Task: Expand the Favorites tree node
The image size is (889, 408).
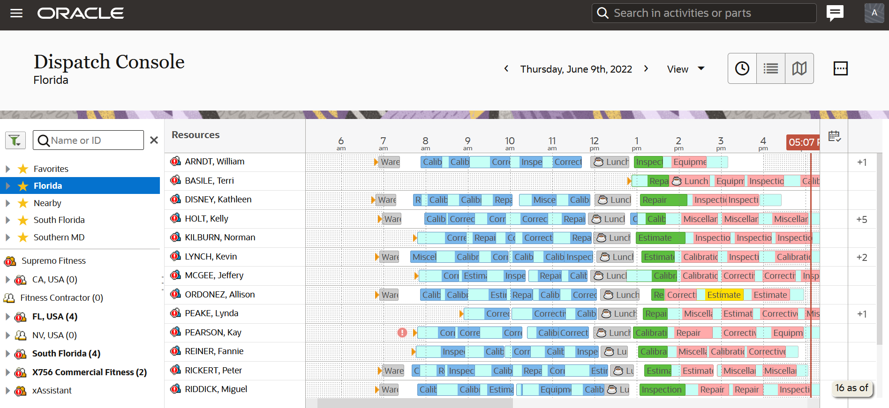Action: [8, 169]
